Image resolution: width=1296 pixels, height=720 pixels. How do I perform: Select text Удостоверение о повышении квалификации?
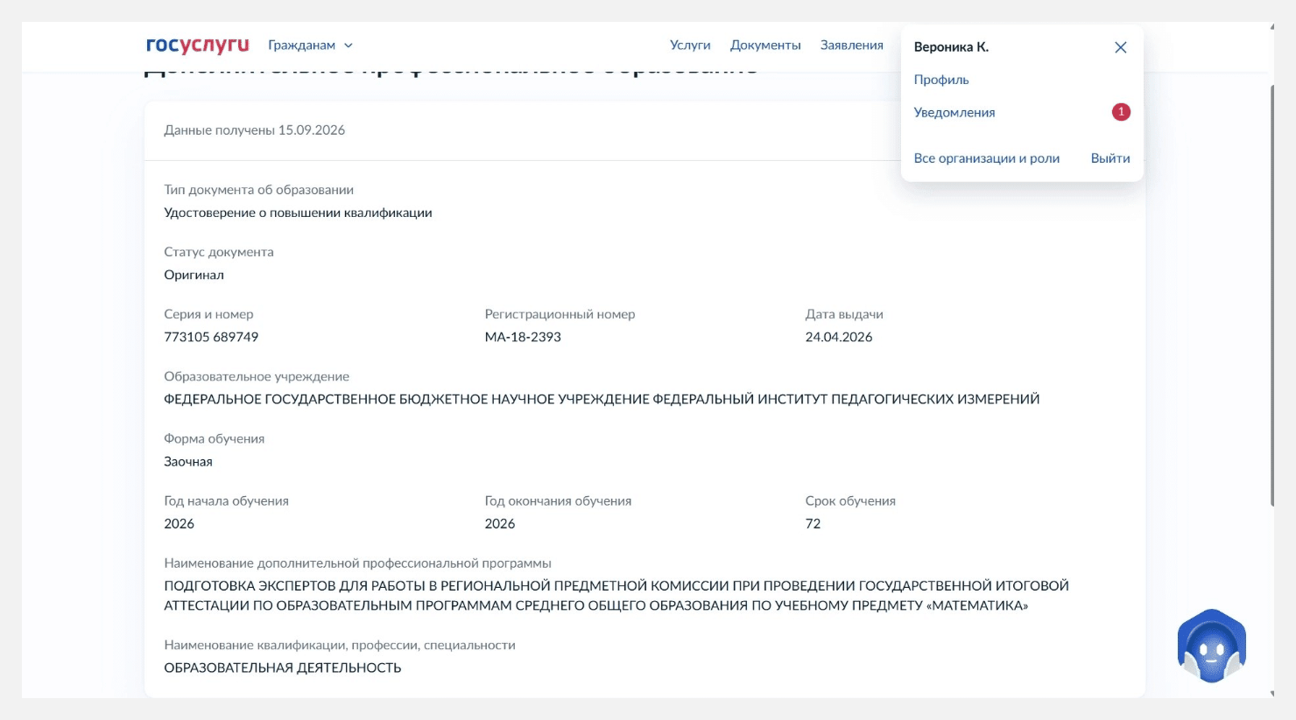pyautogui.click(x=298, y=213)
